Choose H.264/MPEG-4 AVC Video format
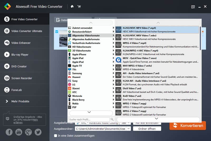This screenshot has width=211, height=141. tap(157, 52)
